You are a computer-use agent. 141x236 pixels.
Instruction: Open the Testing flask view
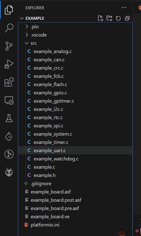click(x=9, y=118)
